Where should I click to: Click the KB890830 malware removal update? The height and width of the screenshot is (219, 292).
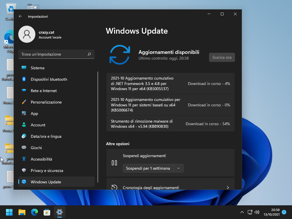(171, 124)
